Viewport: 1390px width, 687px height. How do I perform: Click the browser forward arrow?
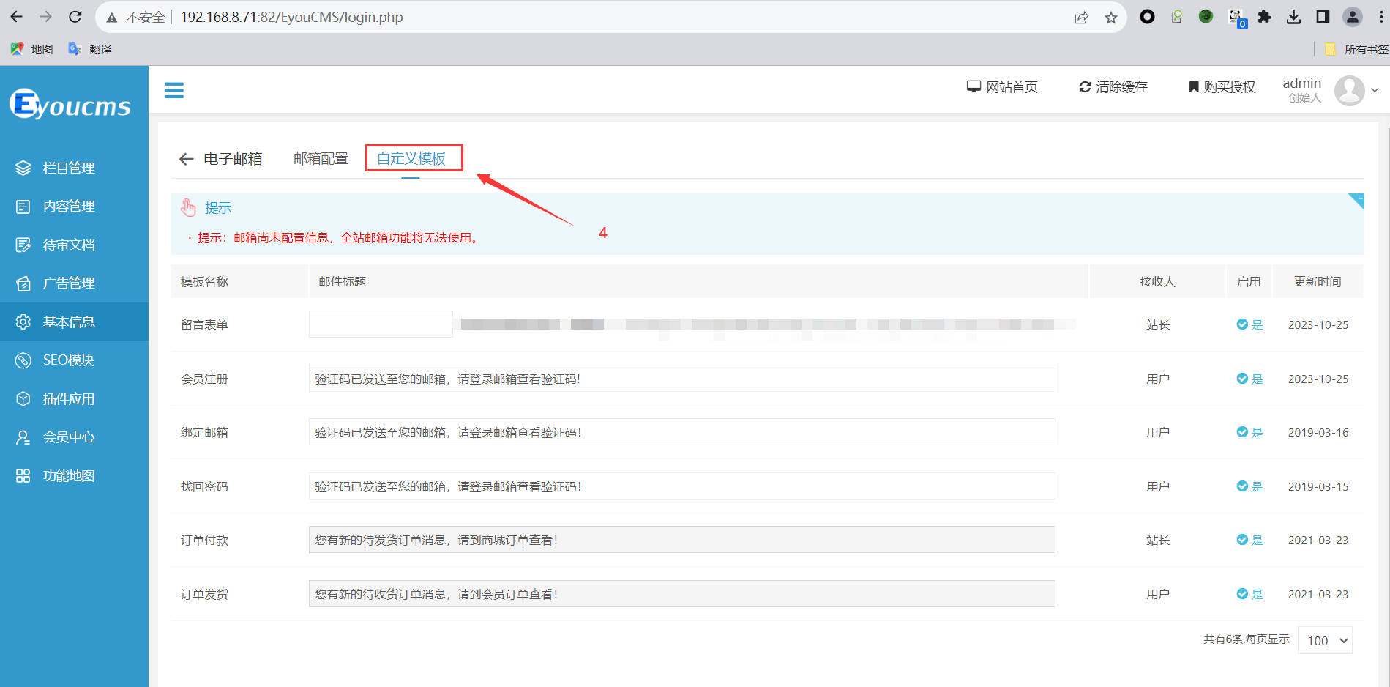click(45, 17)
